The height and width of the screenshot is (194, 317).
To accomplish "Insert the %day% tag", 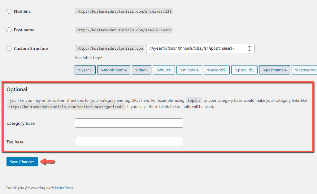I will click(141, 70).
